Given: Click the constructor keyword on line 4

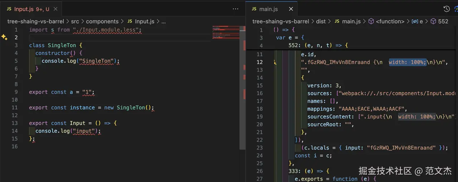Looking at the screenshot, I should [53, 53].
